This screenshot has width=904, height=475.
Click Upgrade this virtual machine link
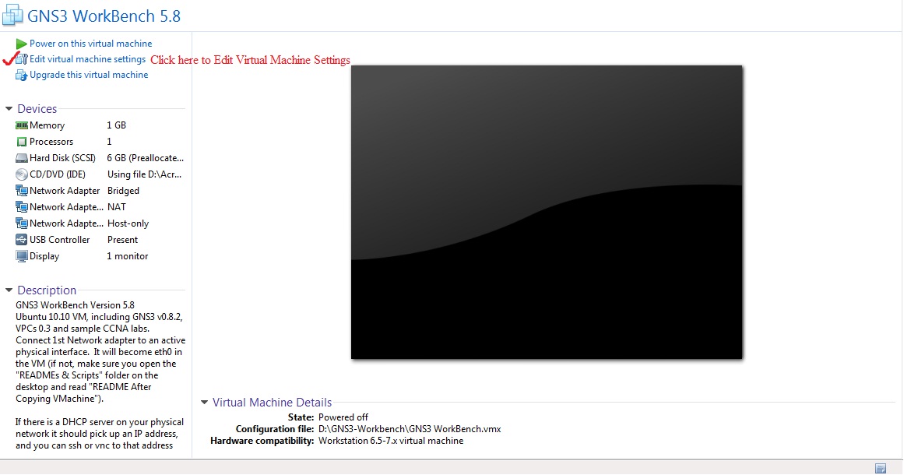(x=89, y=75)
